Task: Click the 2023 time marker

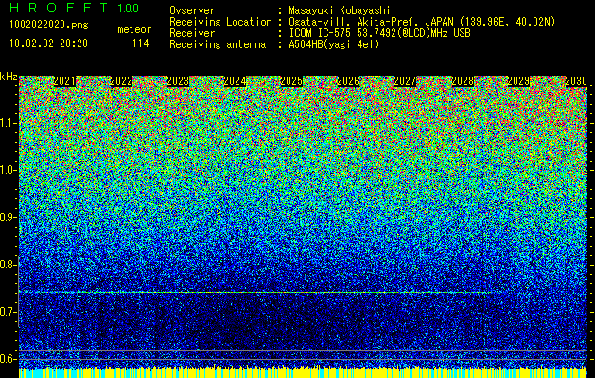Action: (178, 81)
